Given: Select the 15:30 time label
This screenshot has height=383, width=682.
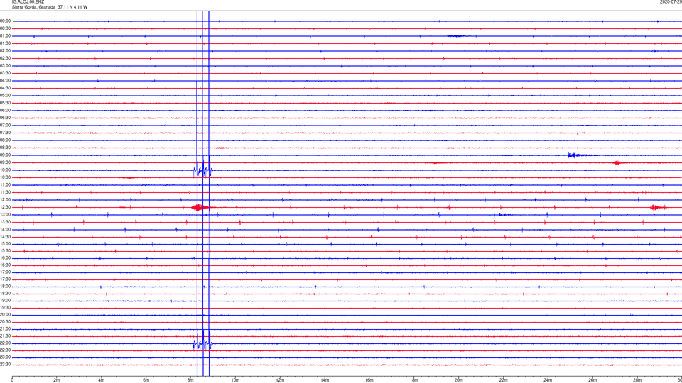Looking at the screenshot, I should click(x=6, y=251).
